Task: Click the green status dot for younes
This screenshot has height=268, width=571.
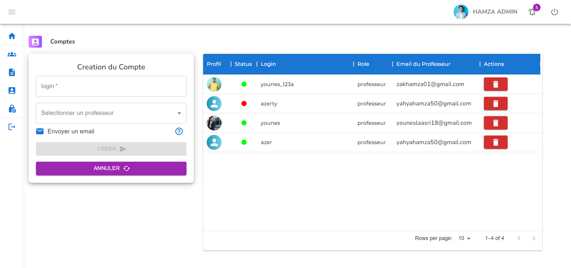Action: pyautogui.click(x=244, y=123)
